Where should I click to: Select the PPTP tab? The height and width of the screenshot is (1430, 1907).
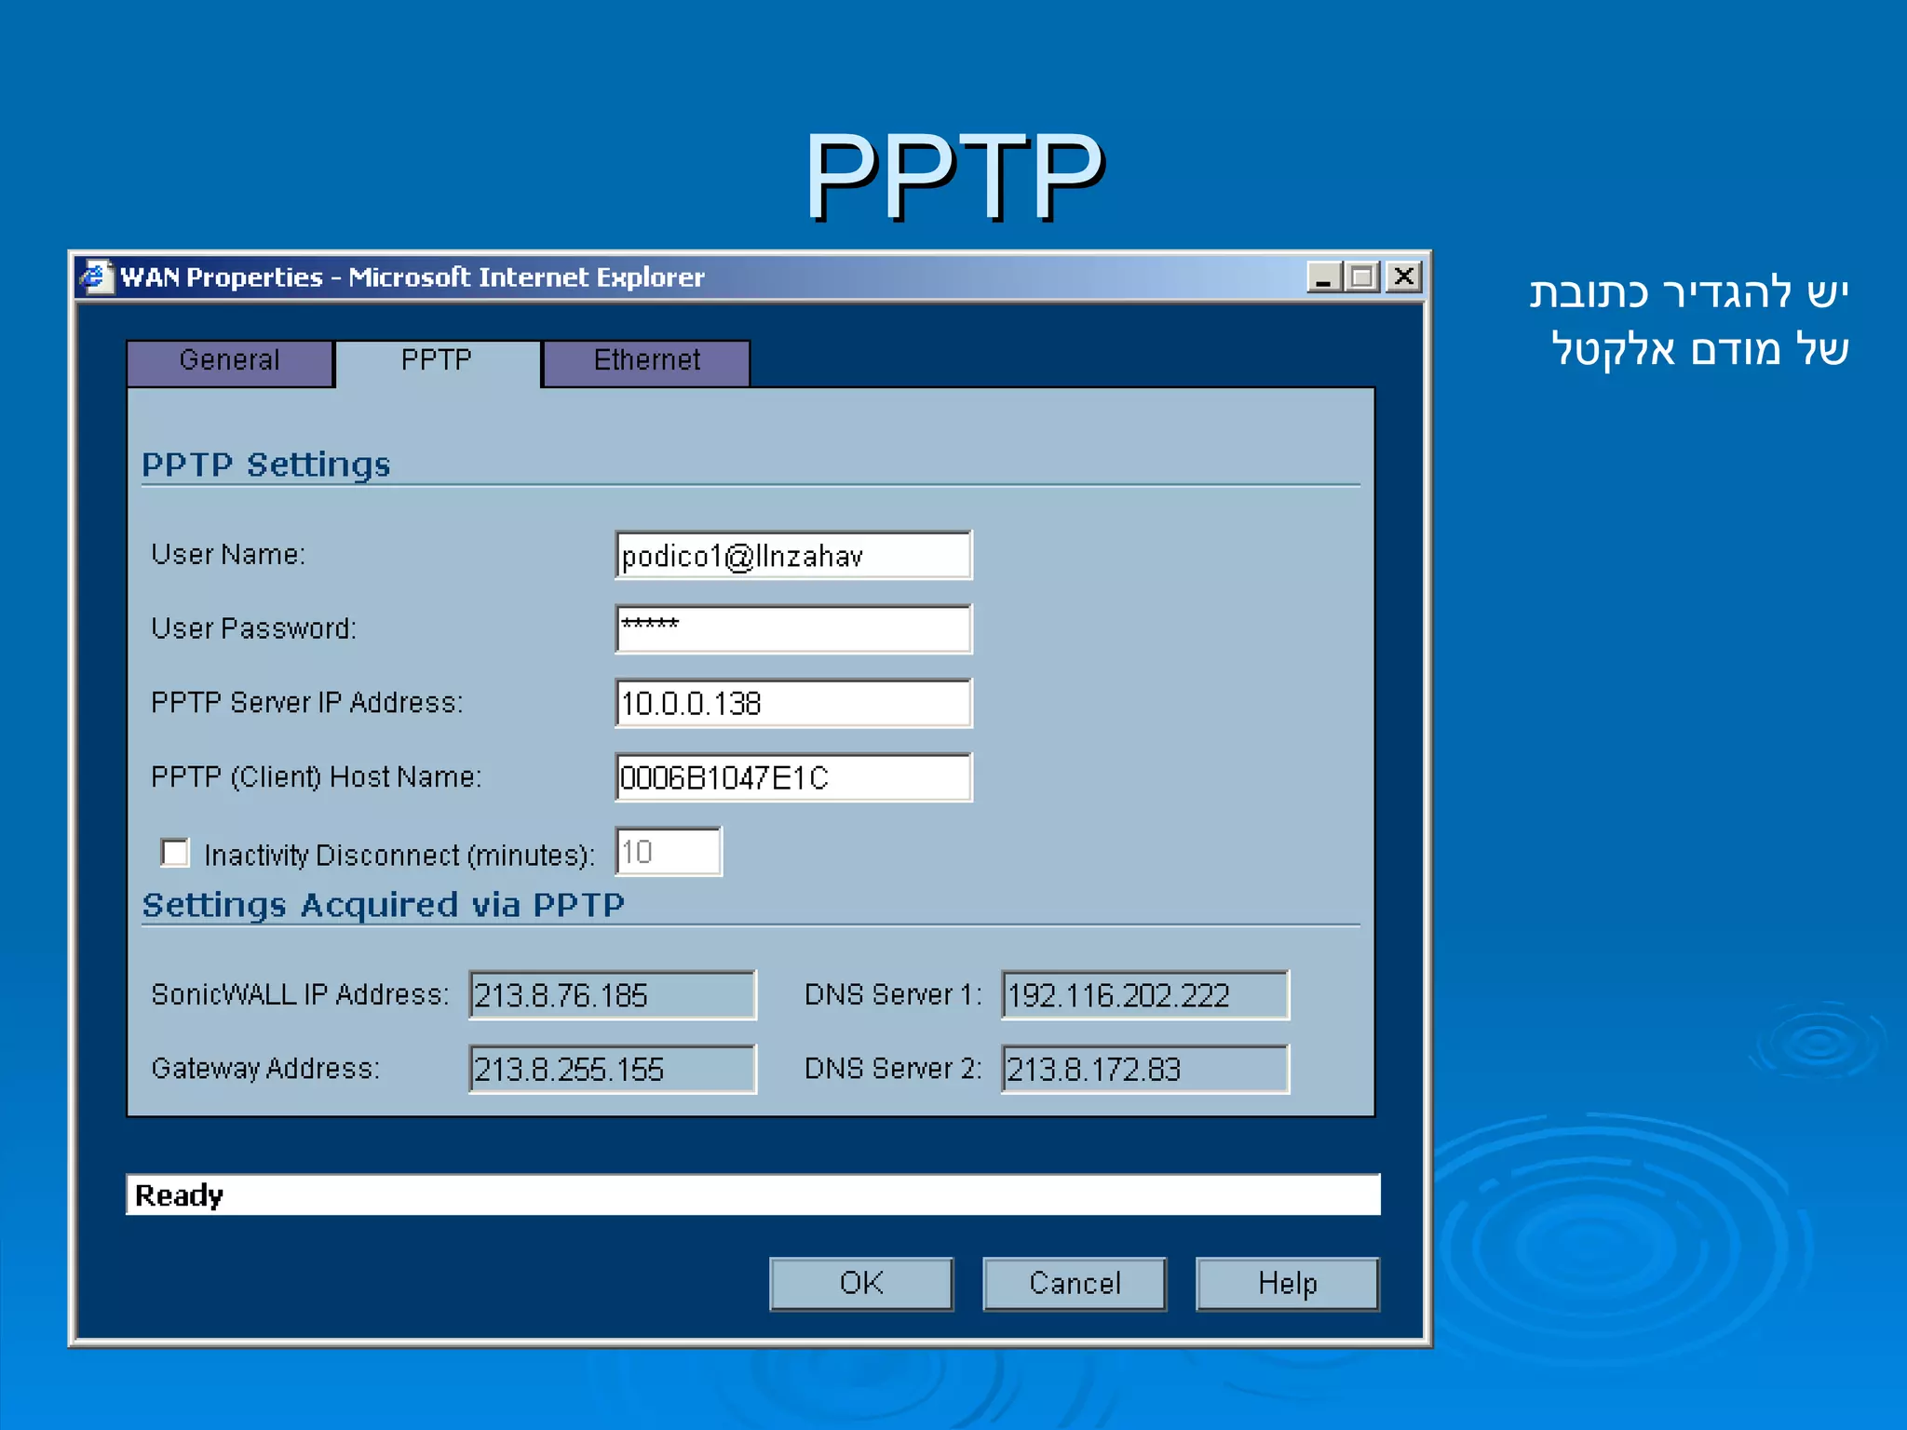pos(438,362)
